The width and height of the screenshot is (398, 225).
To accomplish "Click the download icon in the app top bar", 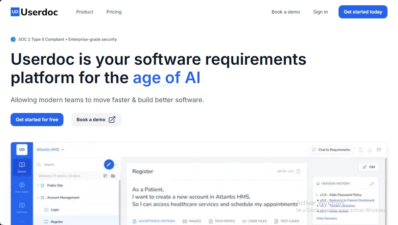I will pyautogui.click(x=370, y=150).
